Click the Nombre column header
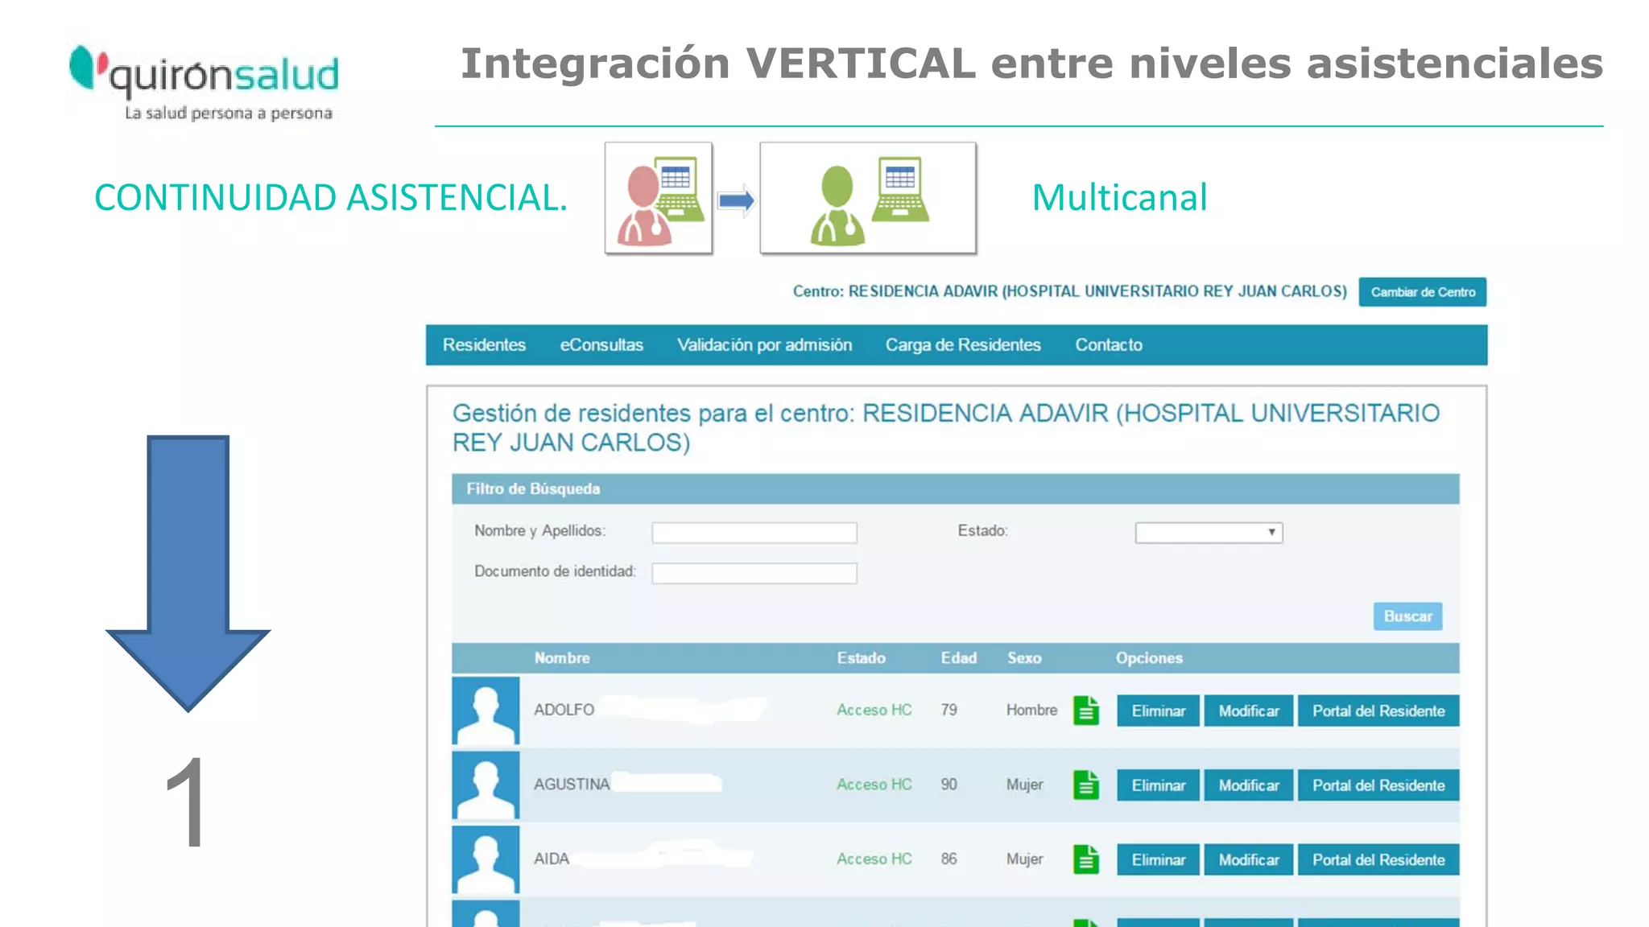Viewport: 1649px width, 927px height. (x=562, y=658)
